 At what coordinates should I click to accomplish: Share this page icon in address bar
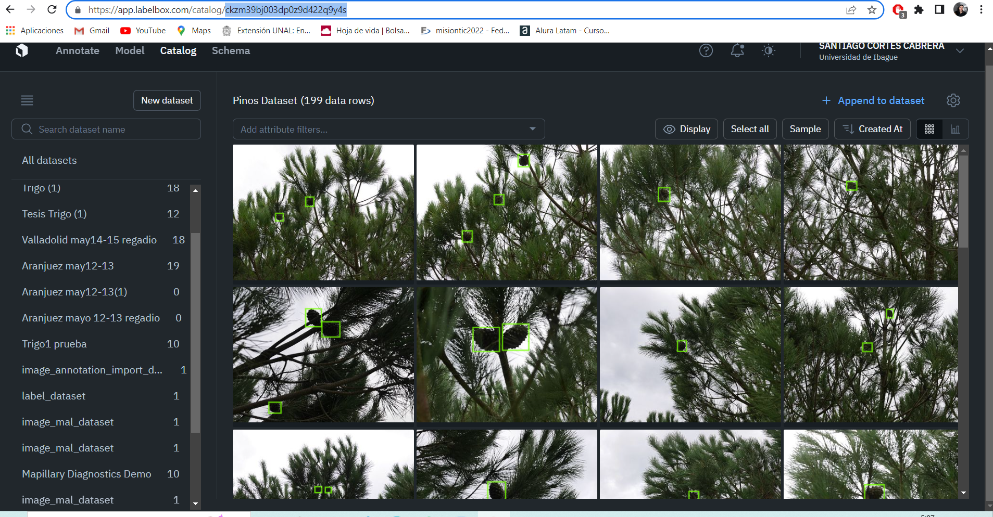coord(851,10)
